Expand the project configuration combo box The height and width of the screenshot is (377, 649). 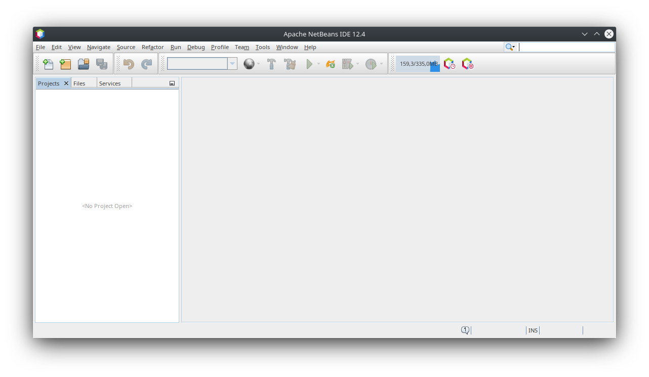coord(232,64)
